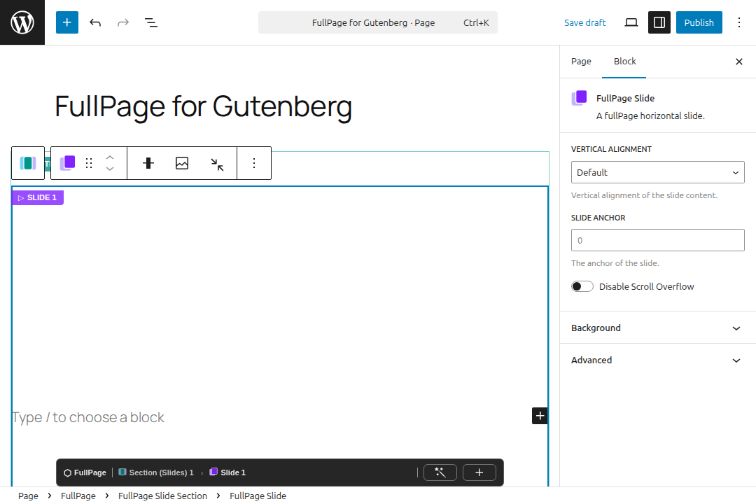Viewport: 756px width, 504px height.
Task: Toggle the settings sidebar panel button
Action: tap(659, 22)
